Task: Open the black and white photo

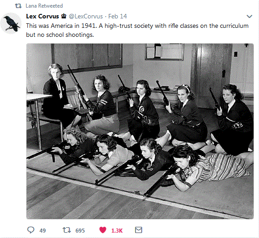Action: pos(140,131)
